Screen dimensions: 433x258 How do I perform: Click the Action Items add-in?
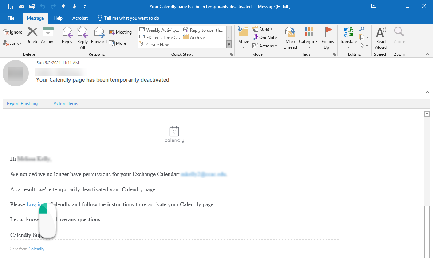66,103
